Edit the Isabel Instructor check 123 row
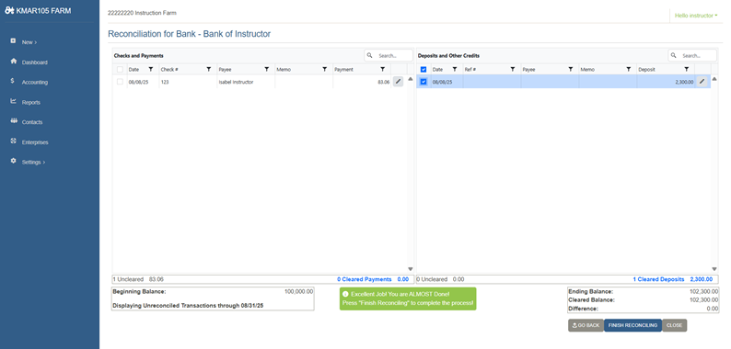 point(398,82)
